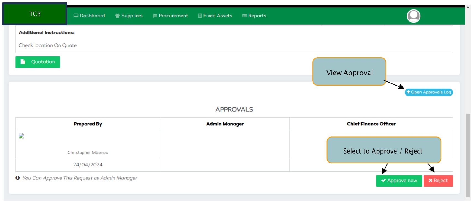Click the TCB logo

(x=35, y=14)
